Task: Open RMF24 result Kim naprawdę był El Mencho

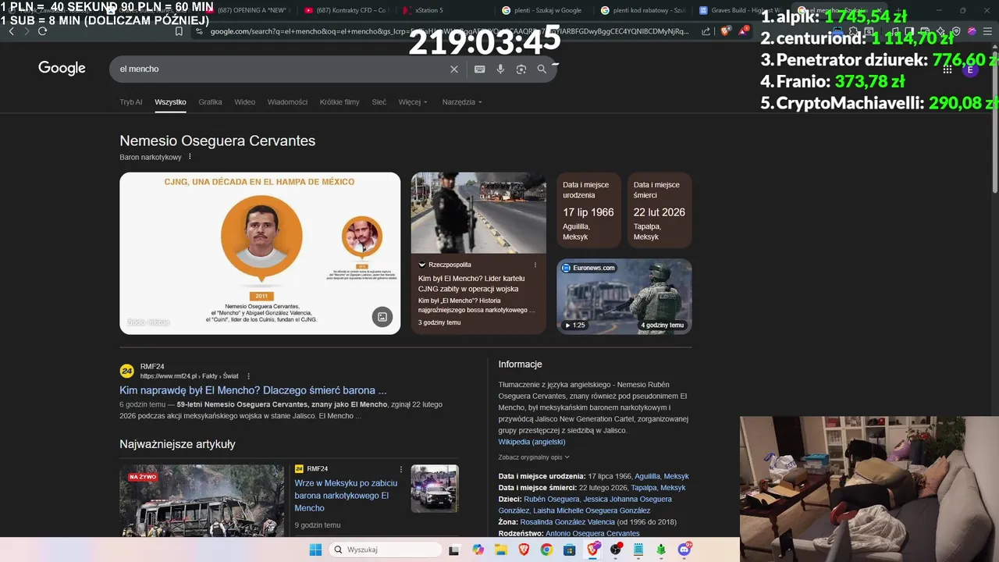Action: [x=253, y=390]
